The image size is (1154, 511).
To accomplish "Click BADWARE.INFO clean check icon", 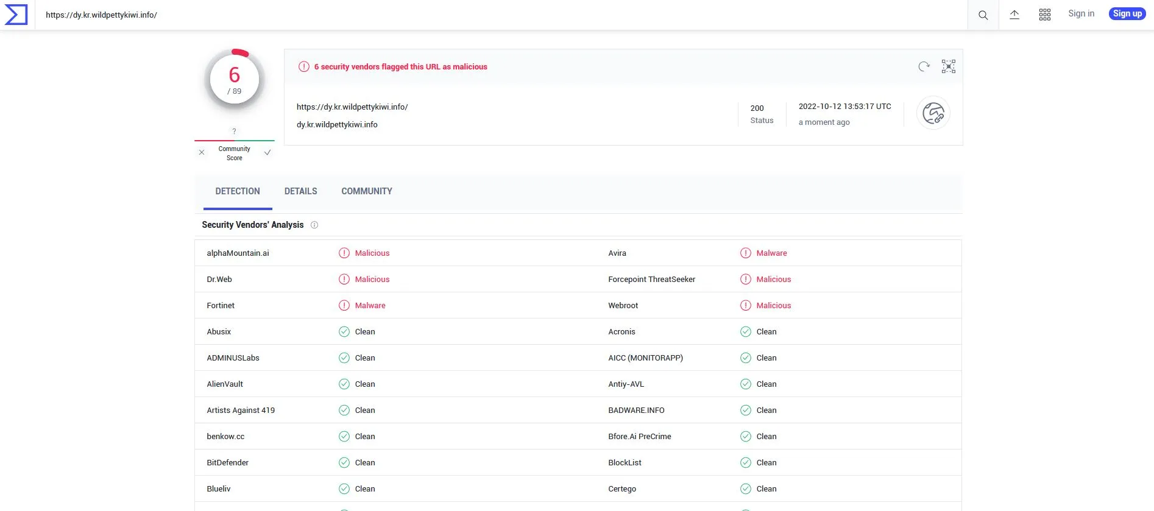I will 746,410.
